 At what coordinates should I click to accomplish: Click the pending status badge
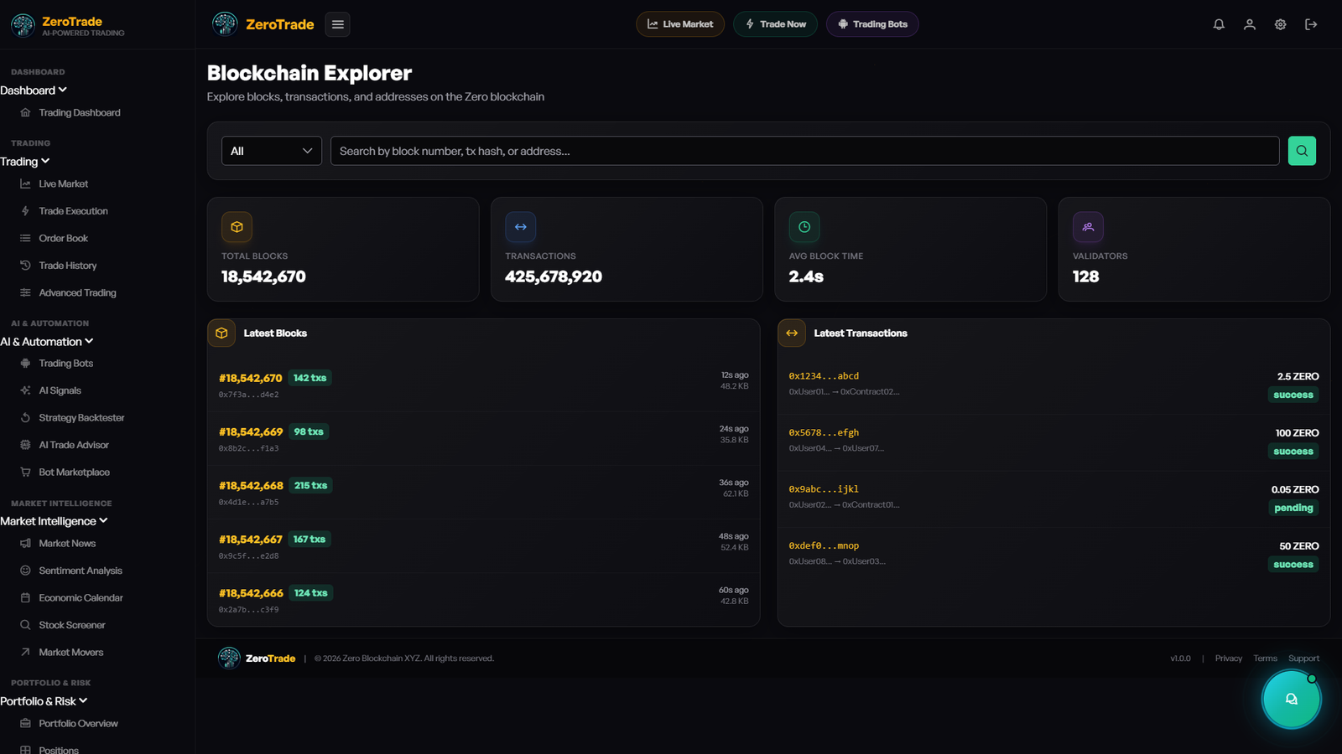[x=1293, y=508]
